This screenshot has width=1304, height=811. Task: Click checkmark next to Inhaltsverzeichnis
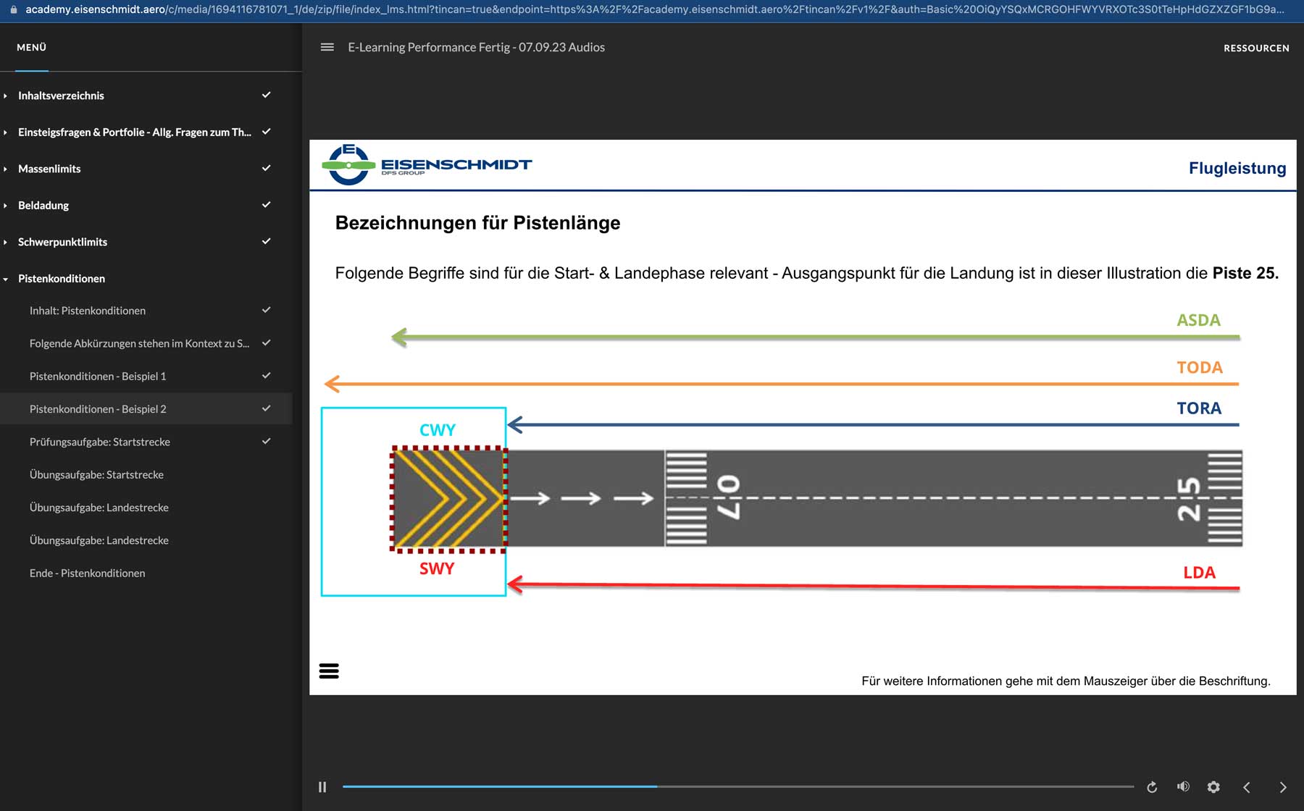[x=266, y=95]
